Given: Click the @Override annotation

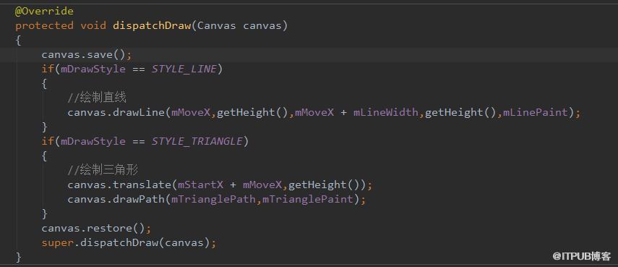Looking at the screenshot, I should pyautogui.click(x=44, y=12).
